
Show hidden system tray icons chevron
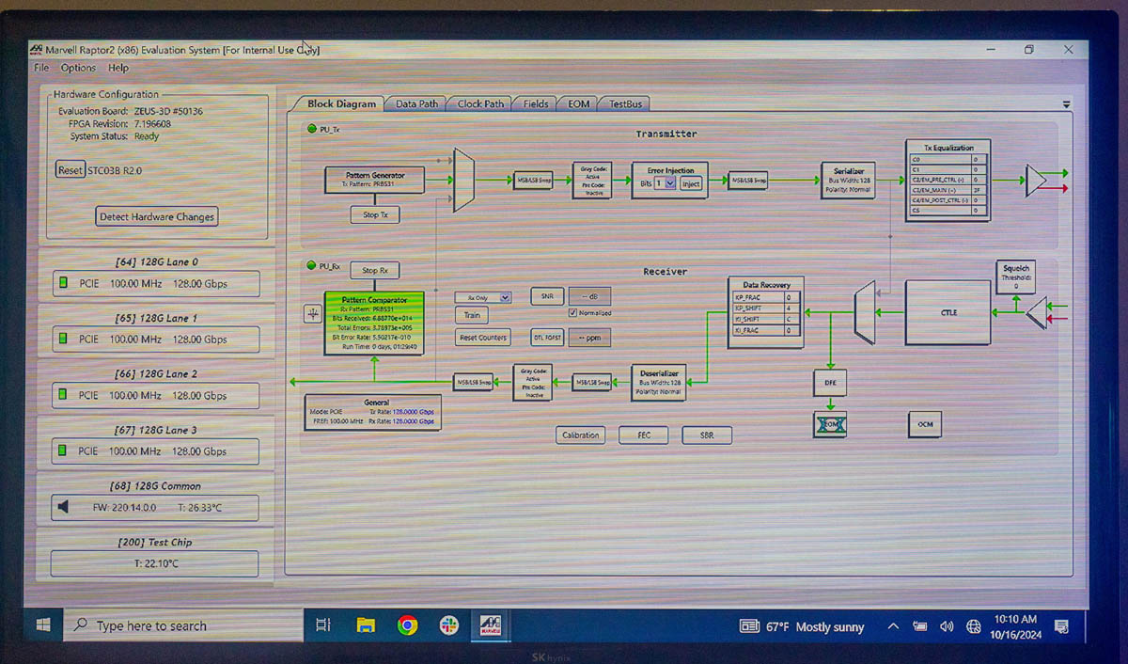click(893, 626)
